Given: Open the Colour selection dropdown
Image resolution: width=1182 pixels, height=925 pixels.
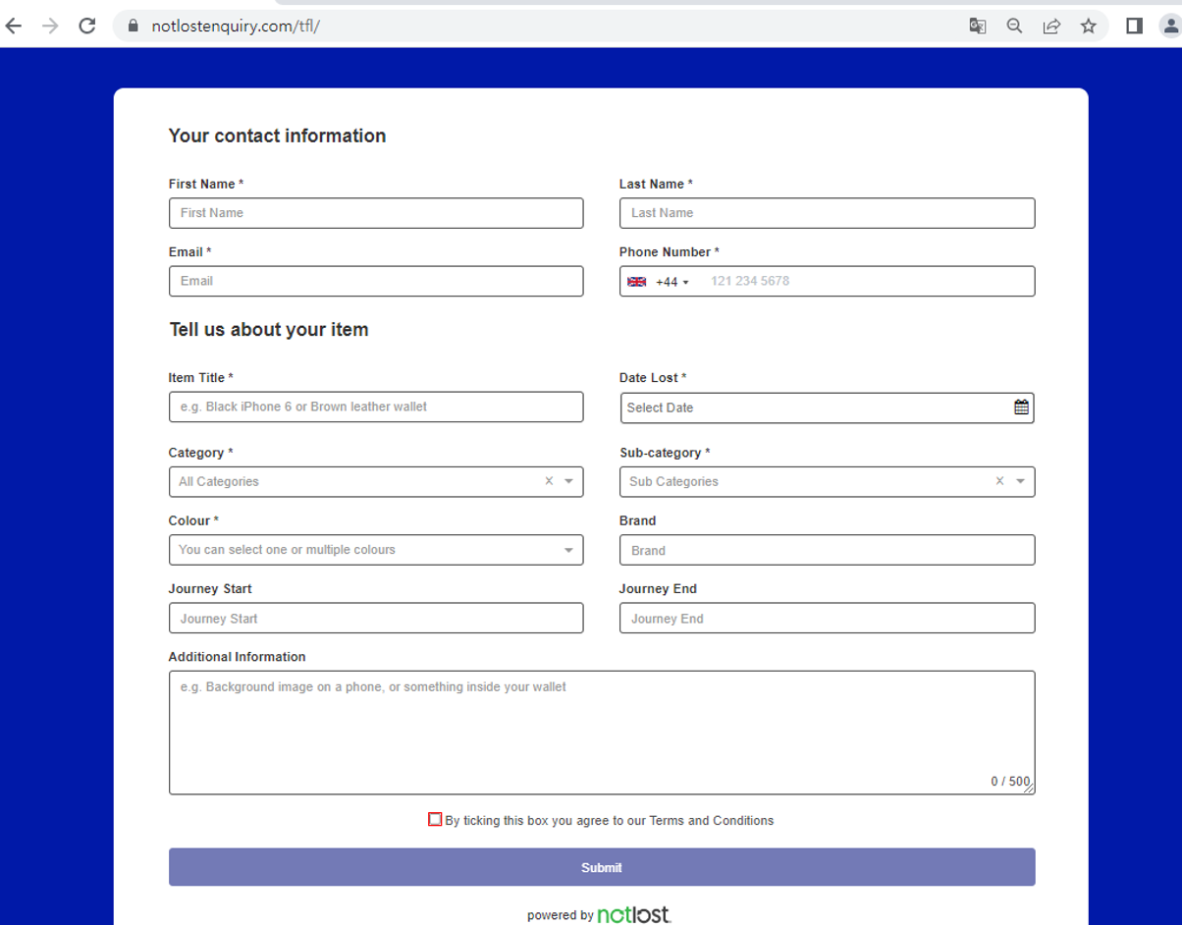Looking at the screenshot, I should coord(376,550).
